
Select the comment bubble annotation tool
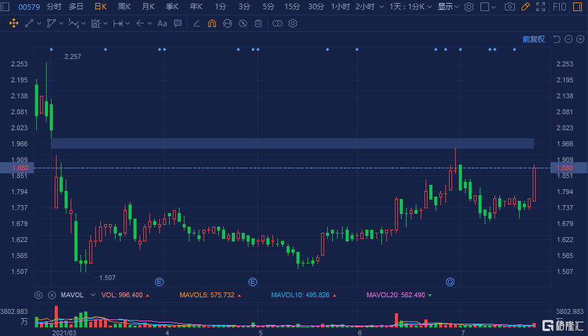click(178, 23)
